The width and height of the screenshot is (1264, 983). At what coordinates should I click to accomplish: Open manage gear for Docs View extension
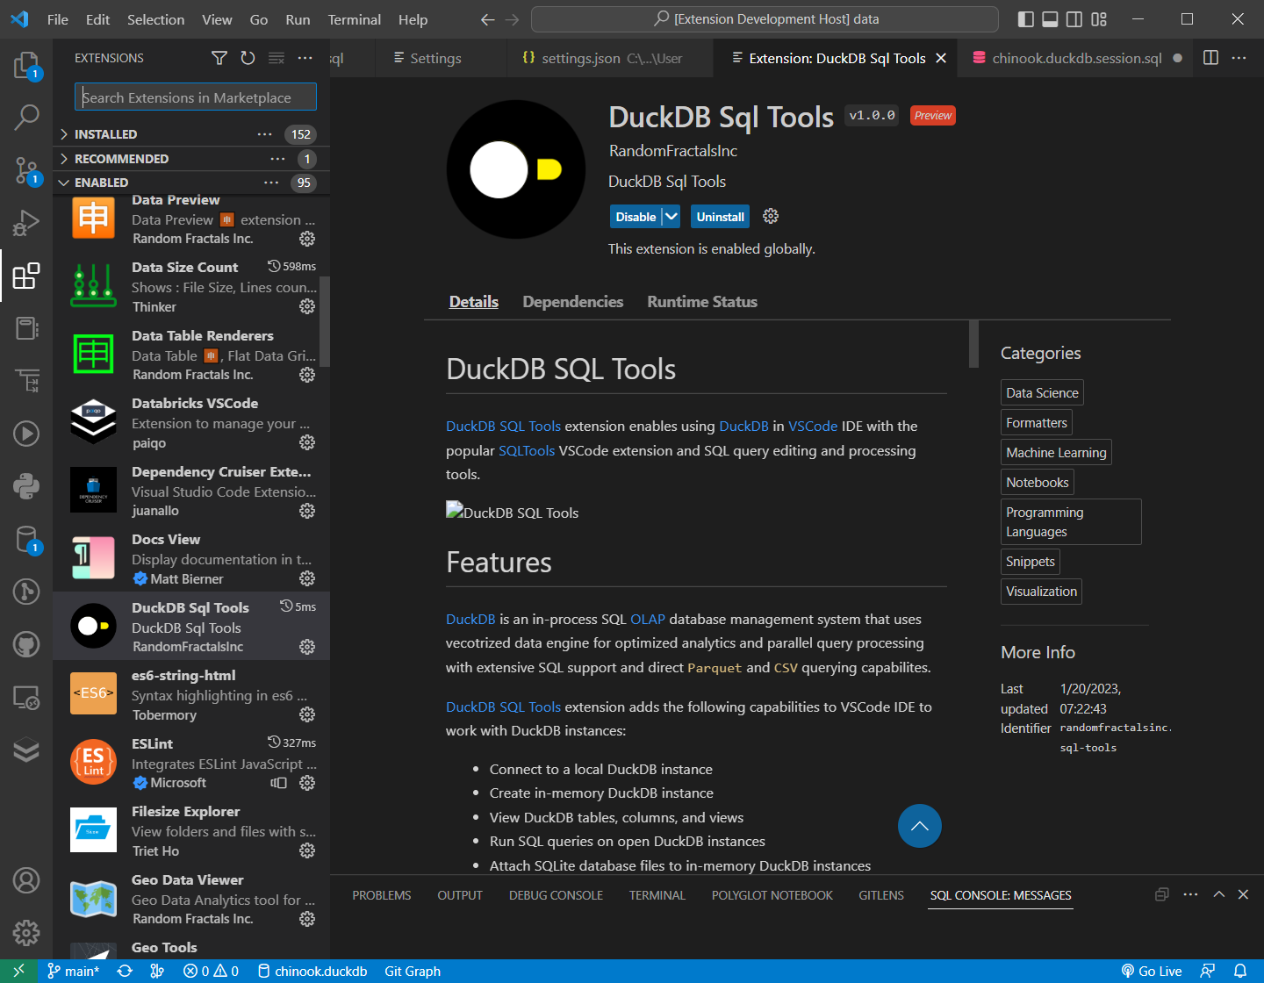coord(307,578)
